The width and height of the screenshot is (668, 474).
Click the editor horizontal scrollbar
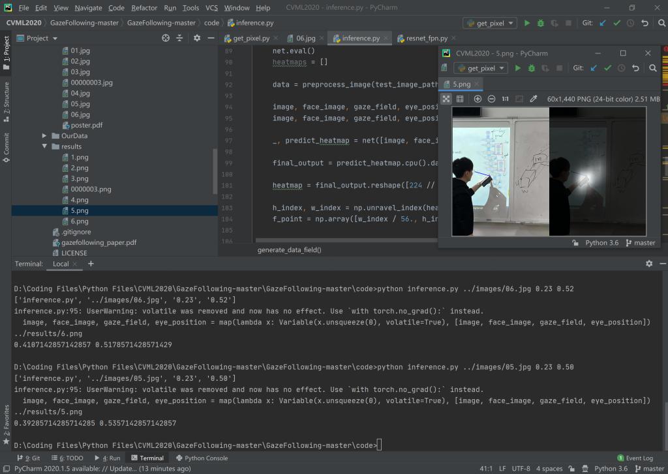coord(345,241)
